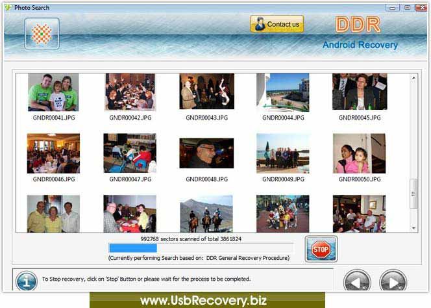Click the DDR General Recovery Procedure text
The image size is (431, 308).
248,258
